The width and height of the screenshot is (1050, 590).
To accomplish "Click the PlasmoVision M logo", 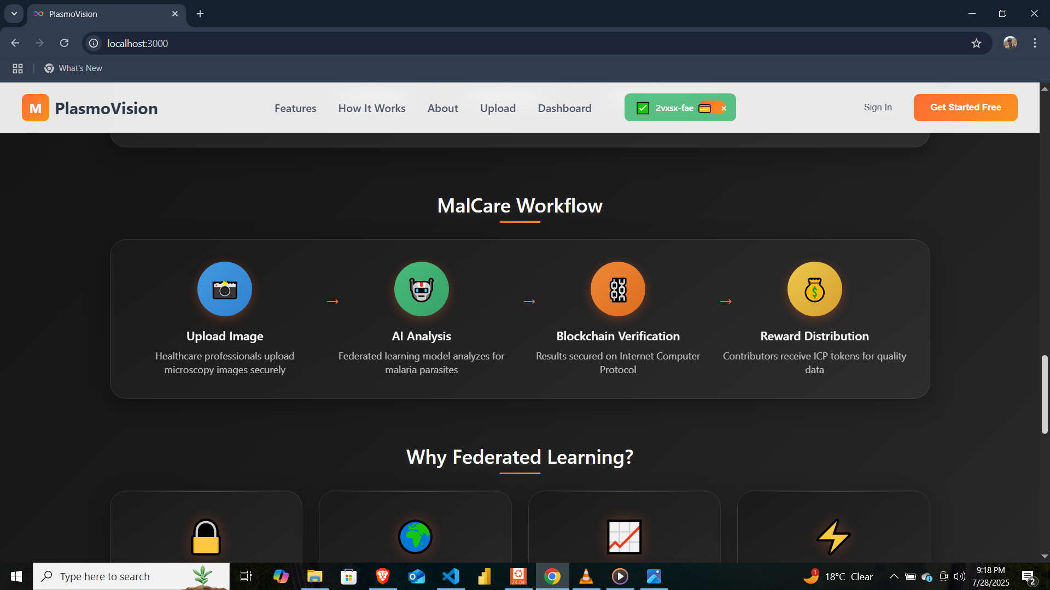I will point(36,108).
